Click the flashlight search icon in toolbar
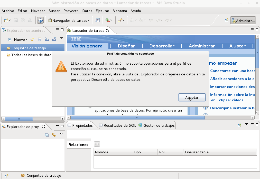 [x=120, y=20]
